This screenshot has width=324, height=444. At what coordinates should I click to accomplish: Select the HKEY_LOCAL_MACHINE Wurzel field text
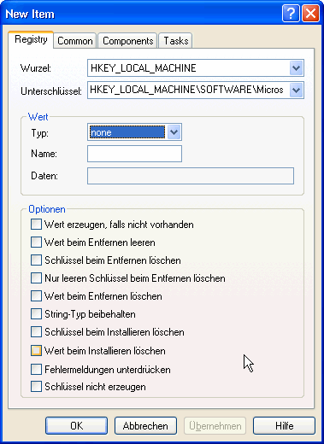tap(144, 68)
